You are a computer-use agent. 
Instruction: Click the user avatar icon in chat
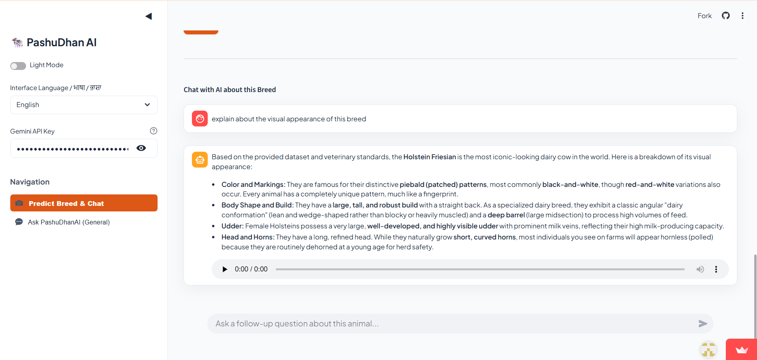[x=200, y=119]
